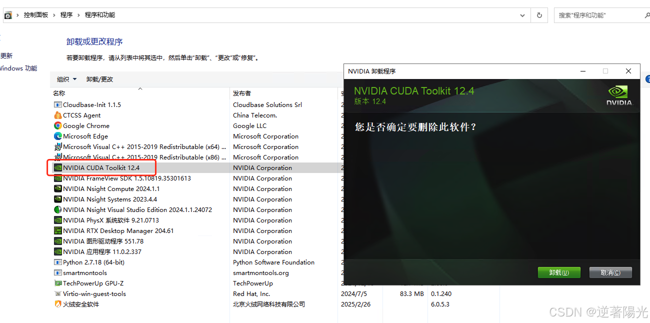Click 北京火绒网络科技有限公司 publisher cell
Viewport: 650px width, 323px height.
[x=269, y=304]
